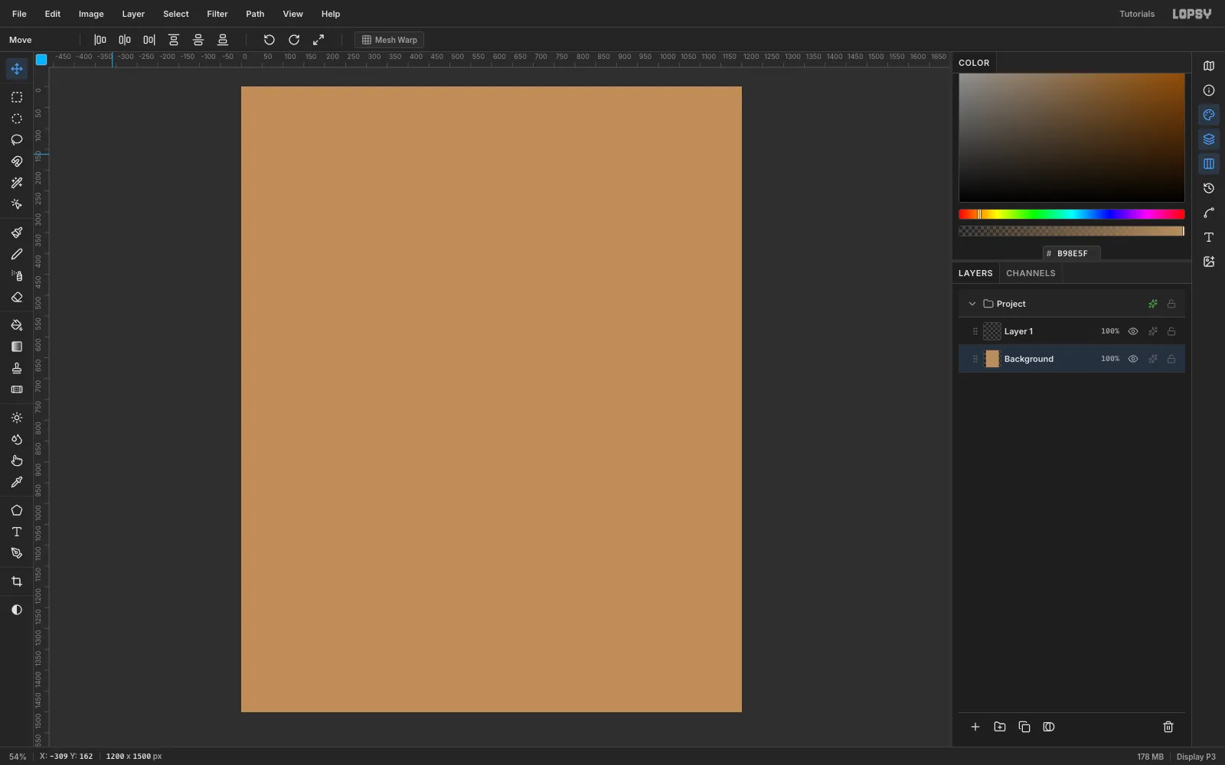Image resolution: width=1225 pixels, height=765 pixels.
Task: Select the Lasso tool
Action: [17, 140]
